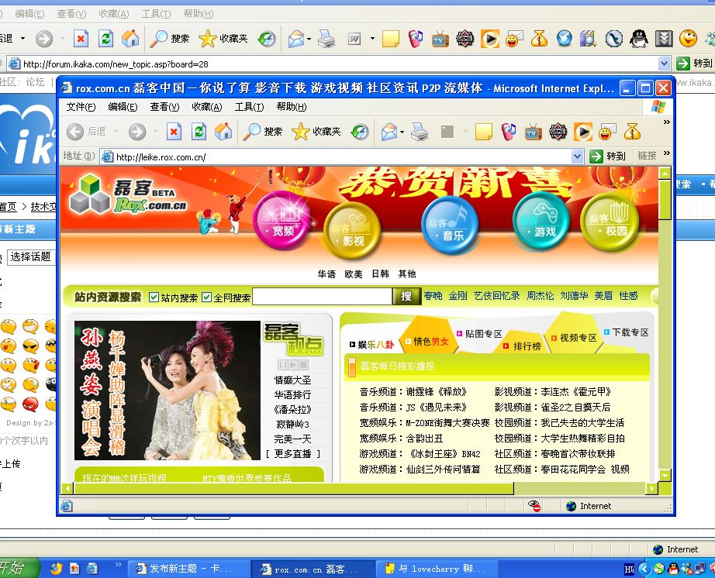Open 文件(F) menu in front window
Screen dimensions: 715x578
pos(81,107)
